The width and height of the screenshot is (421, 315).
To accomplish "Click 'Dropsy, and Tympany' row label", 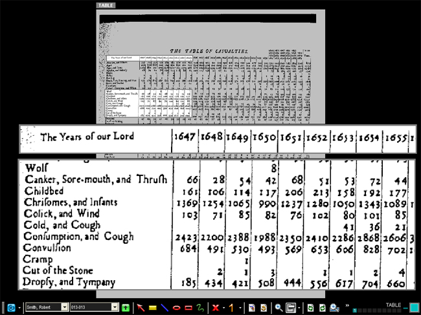I will tap(69, 282).
